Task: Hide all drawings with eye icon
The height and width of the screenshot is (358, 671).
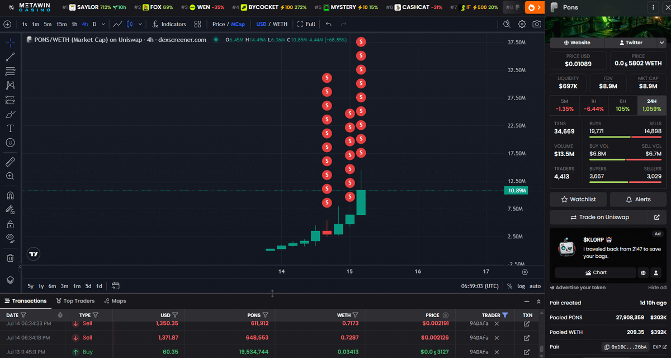Action: point(10,238)
